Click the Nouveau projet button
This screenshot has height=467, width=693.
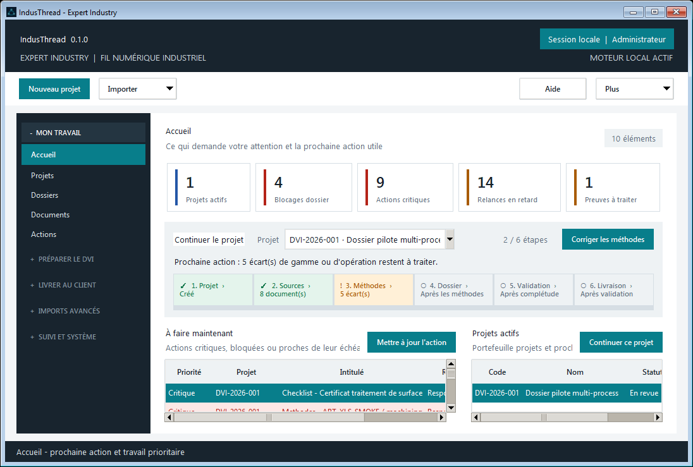54,89
